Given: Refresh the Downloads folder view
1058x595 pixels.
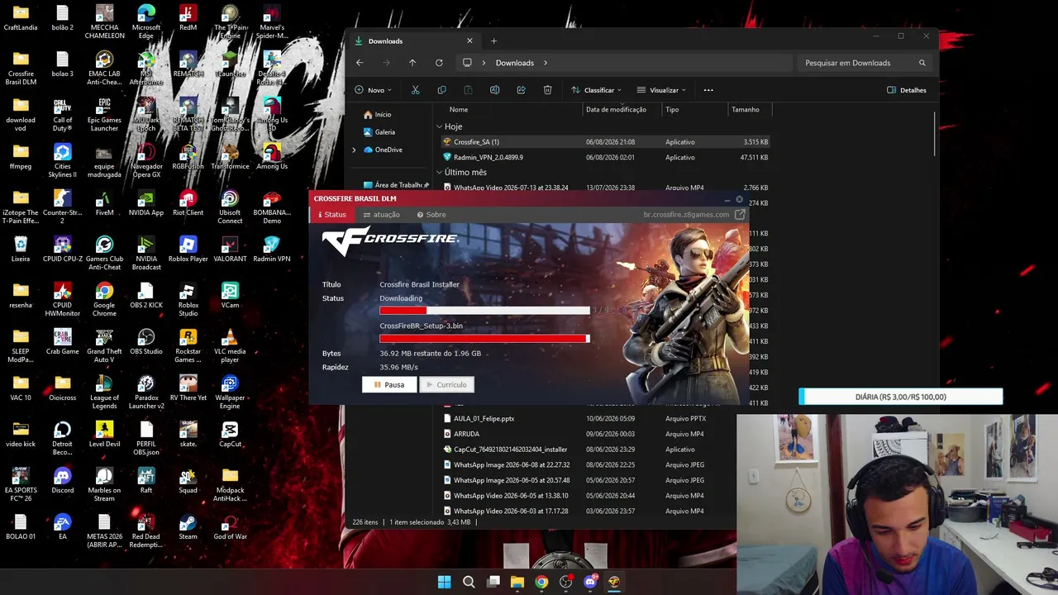Looking at the screenshot, I should click(439, 63).
